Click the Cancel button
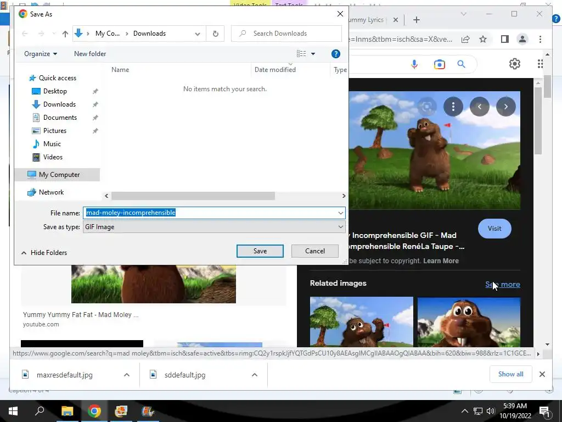 (314, 251)
